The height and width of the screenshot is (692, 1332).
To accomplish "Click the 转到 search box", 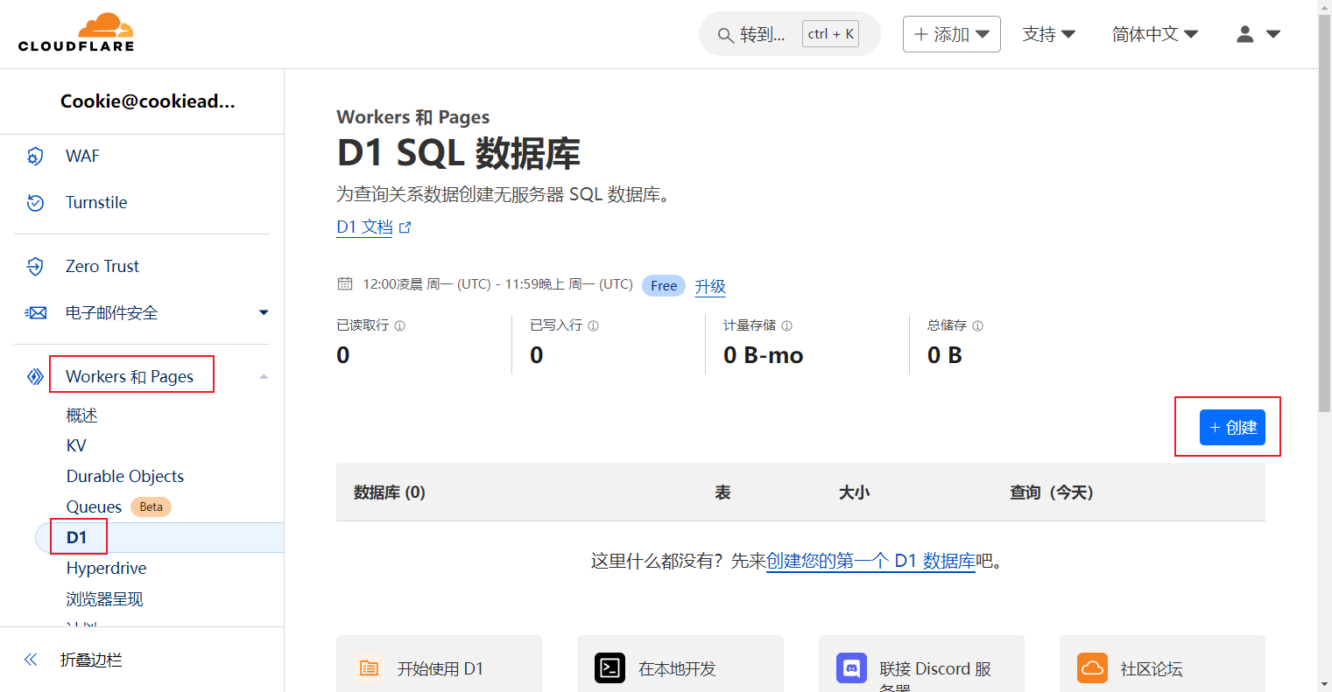I will [762, 34].
